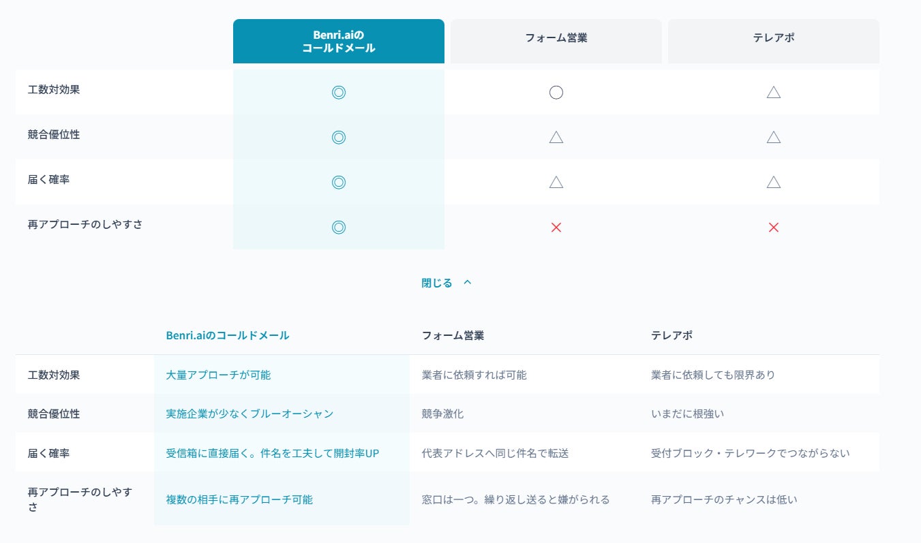Viewport: 921px width, 543px height.
Task: Click triangle icon for テレアポ 届く確率
Action: [x=773, y=182]
